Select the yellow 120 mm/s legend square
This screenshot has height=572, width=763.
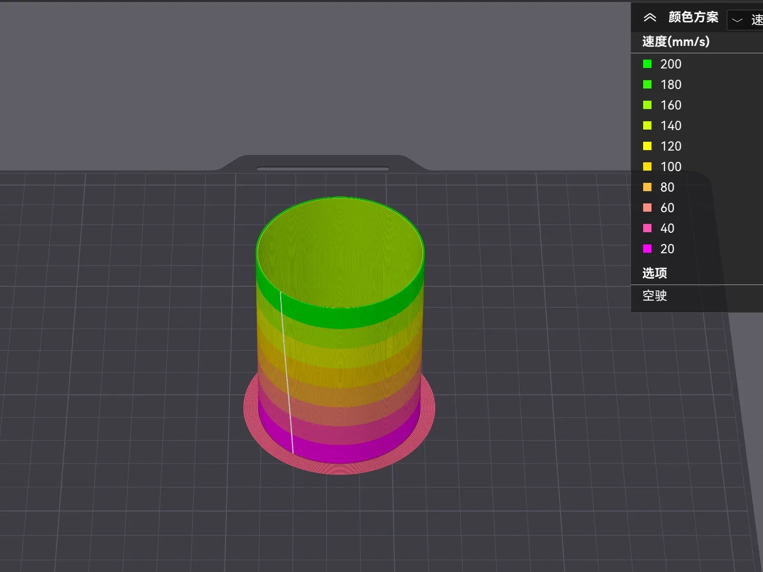tap(648, 146)
